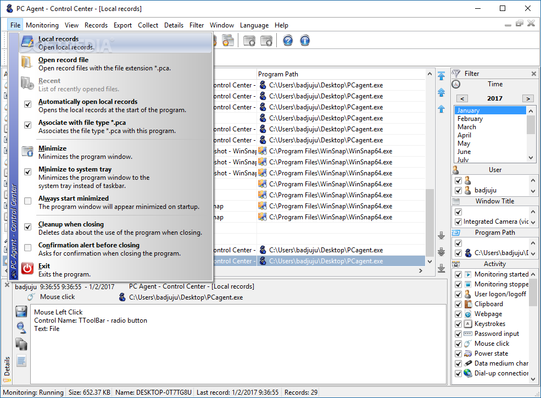Viewport: 541px width, 398px height.
Task: Open the Help question-mark toolbar icon
Action: click(x=288, y=41)
